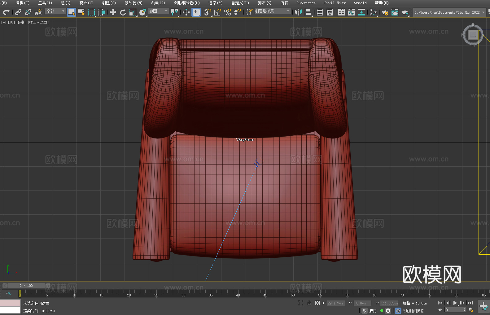
Task: Open the project folder path dropdown
Action: [x=449, y=12]
